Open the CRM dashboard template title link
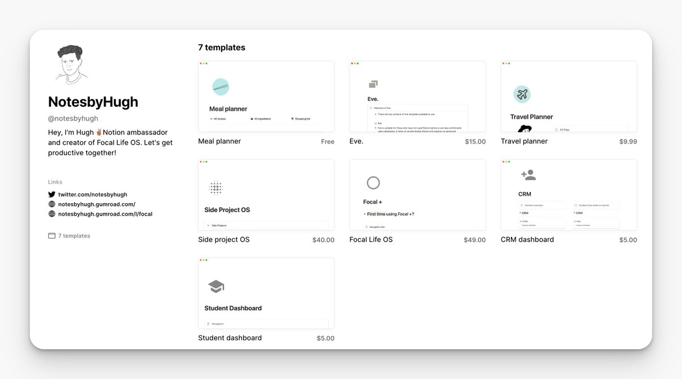 527,239
